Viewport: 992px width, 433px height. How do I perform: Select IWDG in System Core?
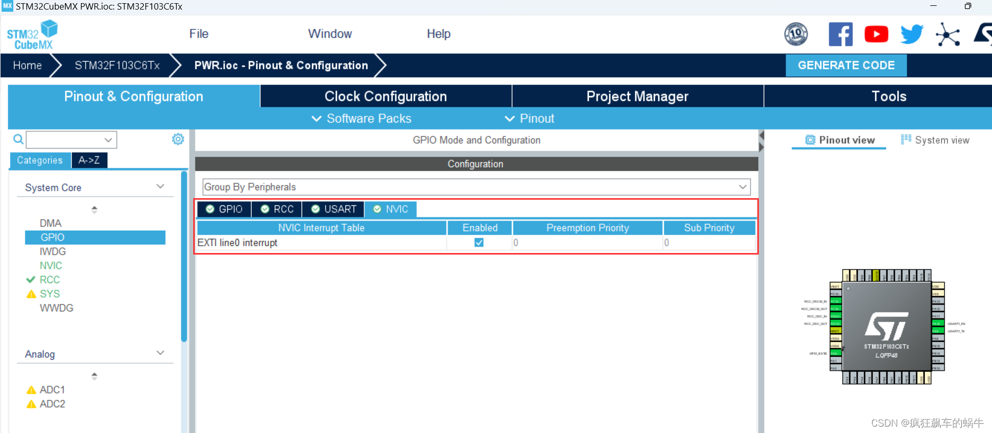coord(53,251)
